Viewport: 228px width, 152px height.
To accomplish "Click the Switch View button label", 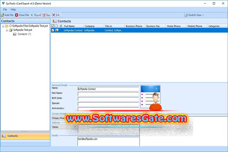I will pos(195,15).
